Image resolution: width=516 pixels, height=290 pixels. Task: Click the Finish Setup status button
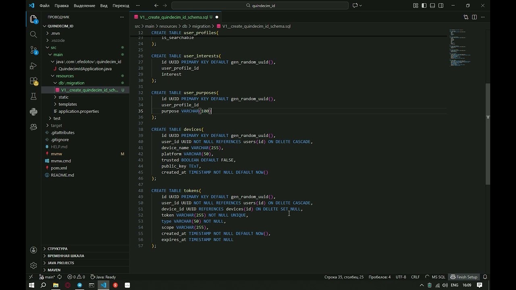pyautogui.click(x=464, y=277)
